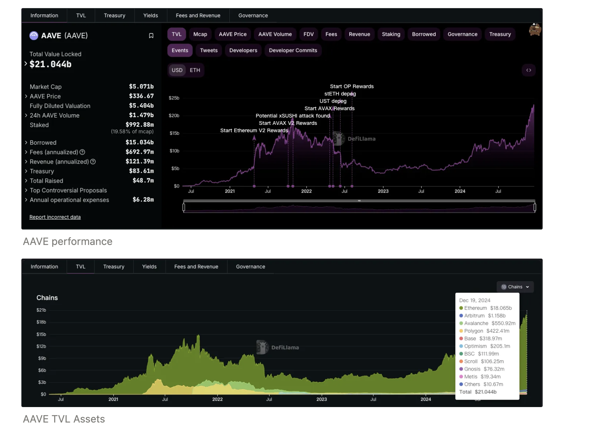Open Information tab in AAVE performance panel

pyautogui.click(x=44, y=15)
